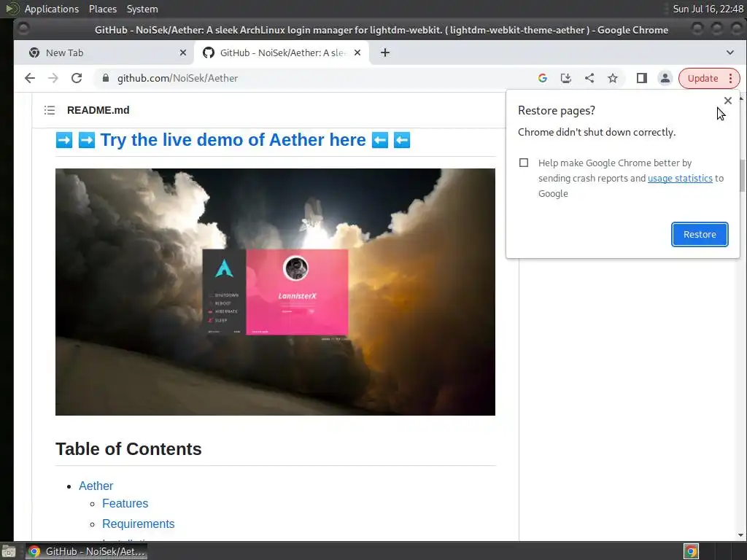Click the clock in top panel

[708, 9]
